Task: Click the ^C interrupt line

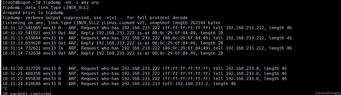Action: coord(5,89)
